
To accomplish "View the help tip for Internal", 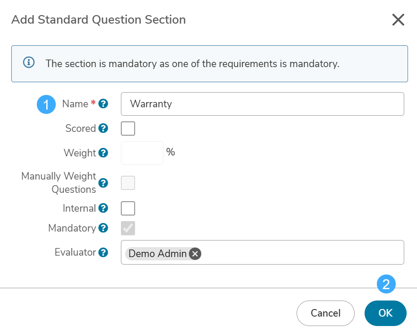I will pyautogui.click(x=103, y=208).
